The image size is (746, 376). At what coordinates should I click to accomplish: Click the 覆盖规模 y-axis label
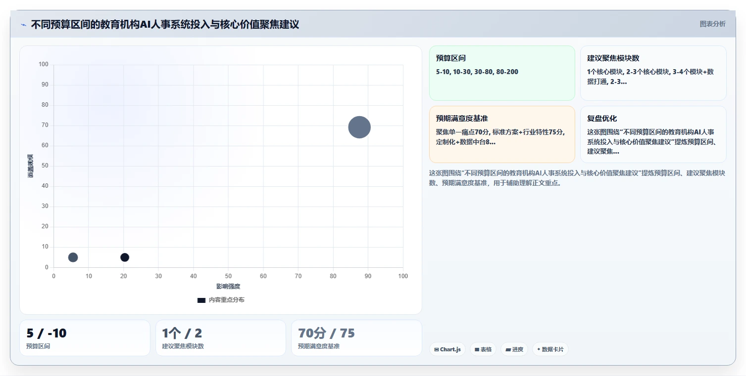[x=31, y=166]
